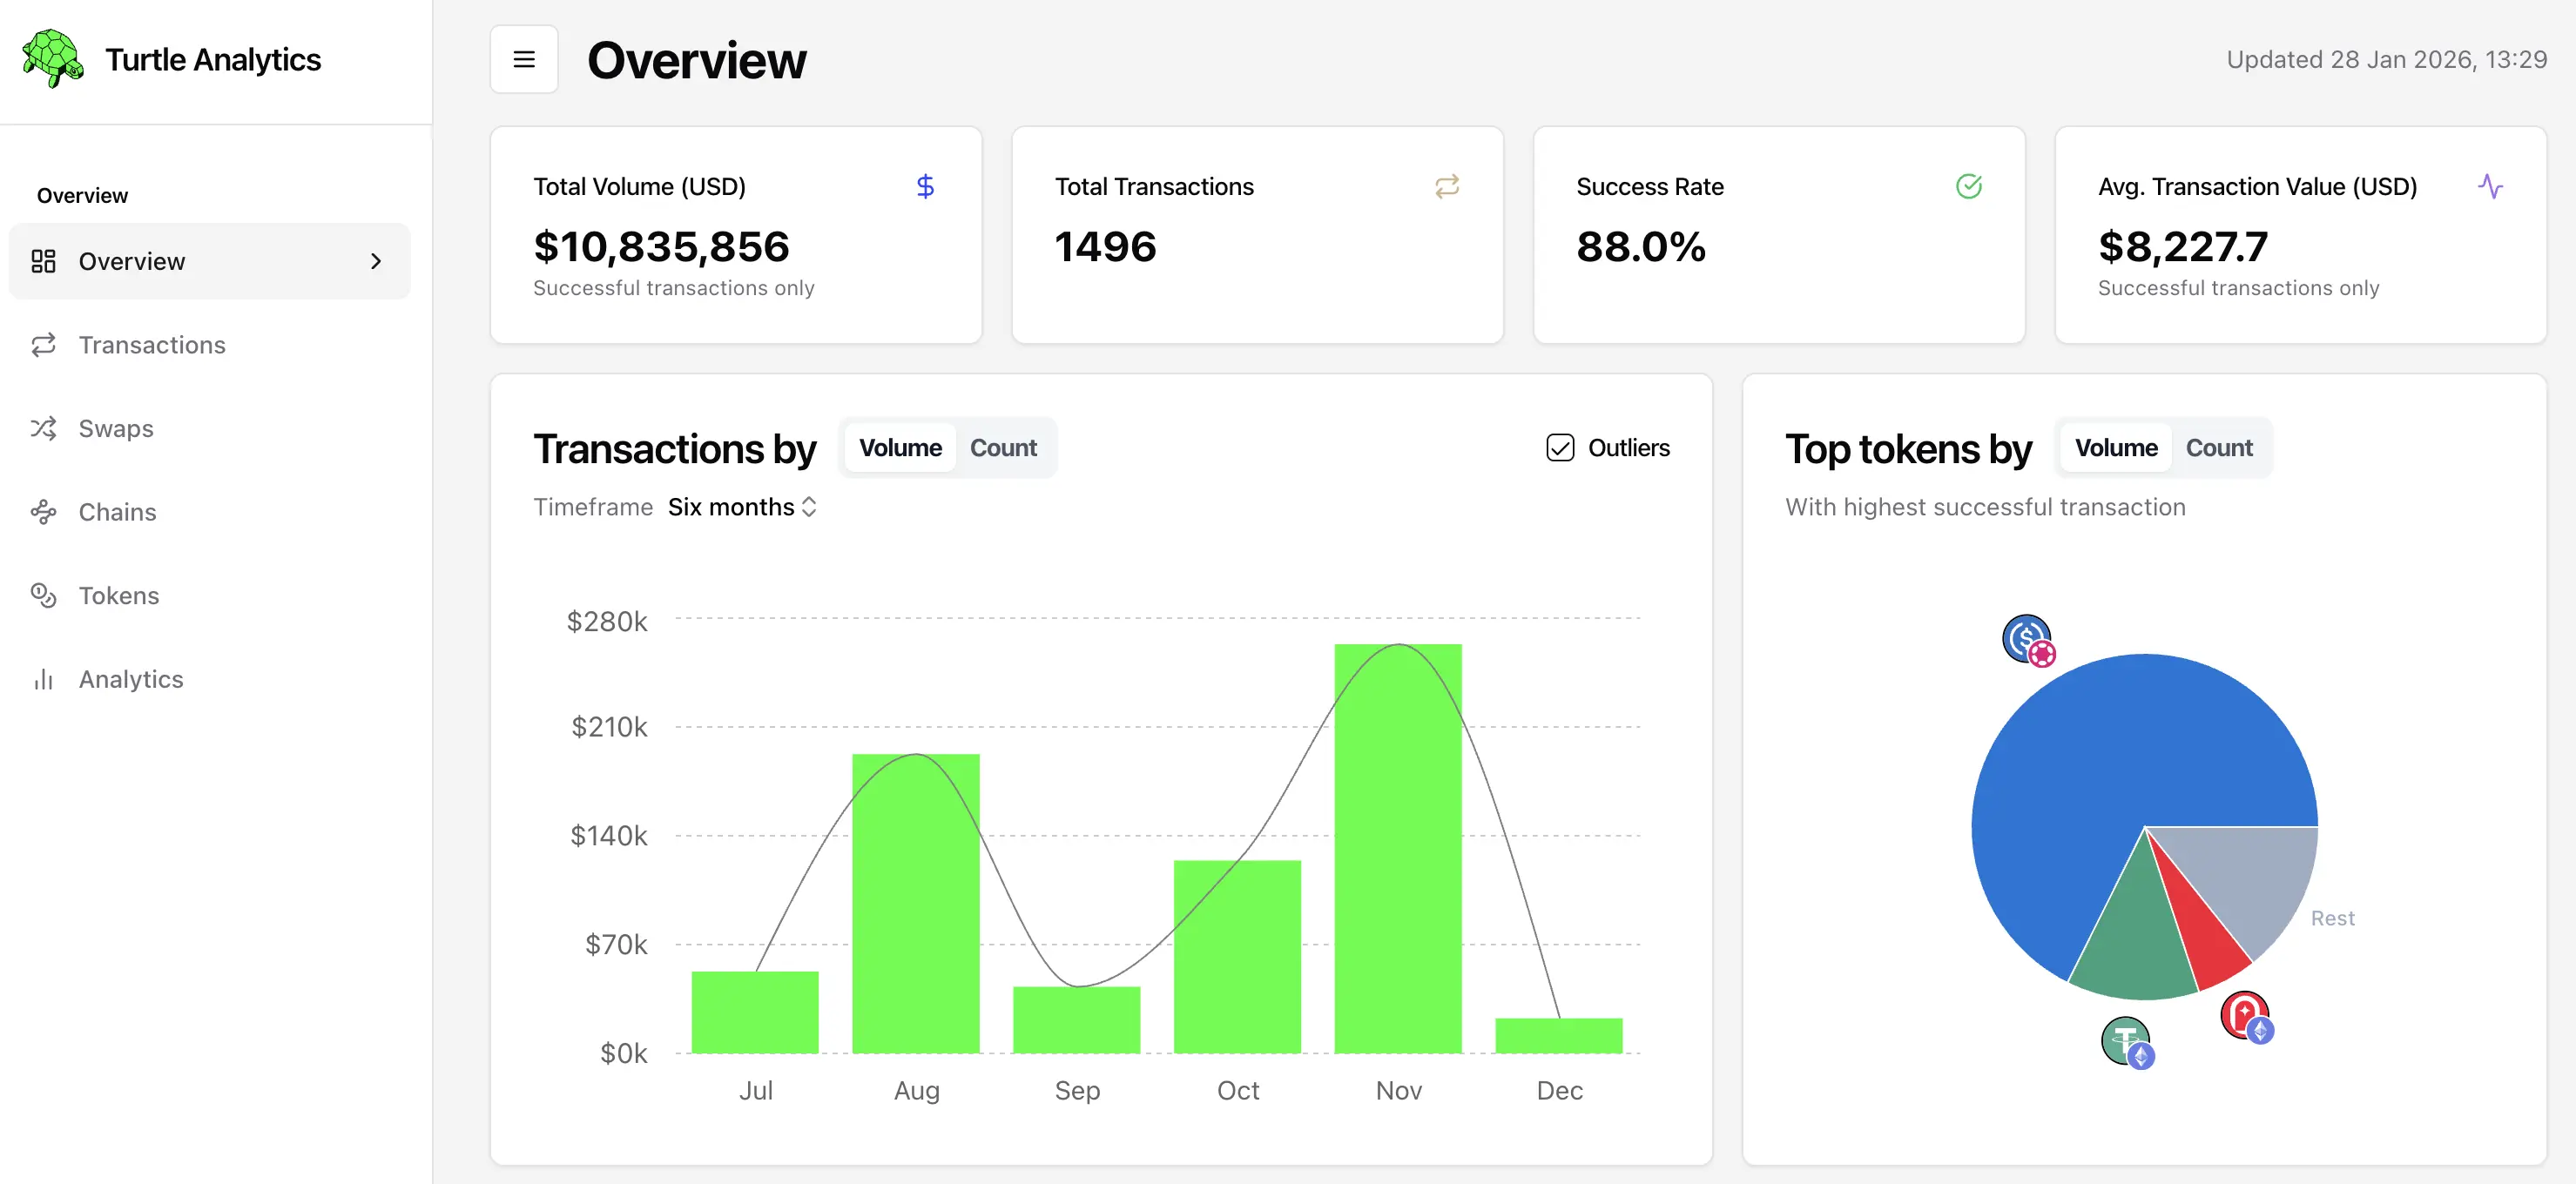Image resolution: width=2576 pixels, height=1184 pixels.
Task: Click the green checkmark icon on Success Rate
Action: pyautogui.click(x=1968, y=186)
